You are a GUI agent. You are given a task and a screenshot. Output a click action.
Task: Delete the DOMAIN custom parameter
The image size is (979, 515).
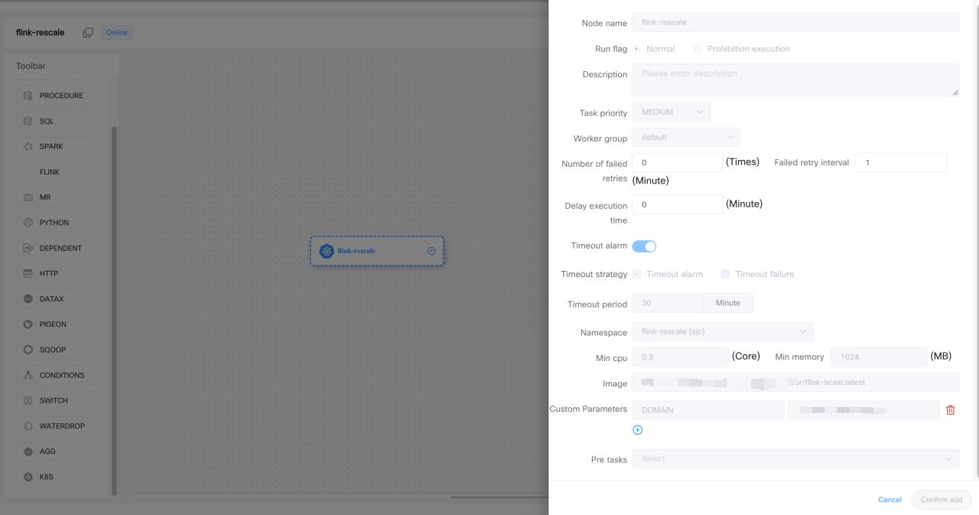(x=951, y=410)
